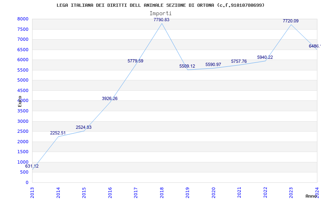Viewport: 321px width, 200px height.
Task: Select the 5779.59 data label
Action: click(x=136, y=61)
